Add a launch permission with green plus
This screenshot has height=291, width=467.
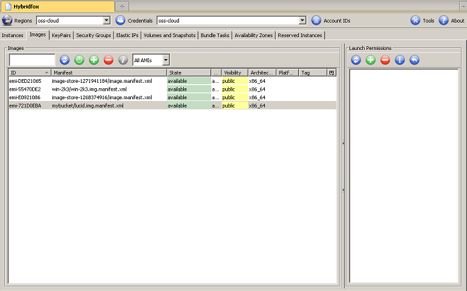point(370,60)
